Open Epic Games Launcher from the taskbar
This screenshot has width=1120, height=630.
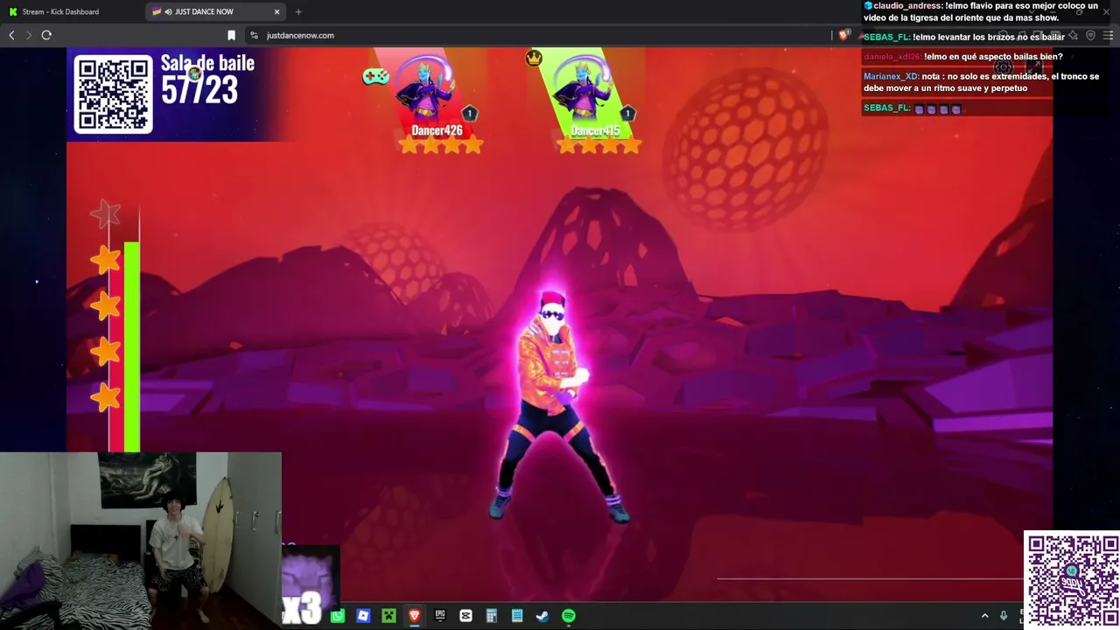[x=440, y=616]
